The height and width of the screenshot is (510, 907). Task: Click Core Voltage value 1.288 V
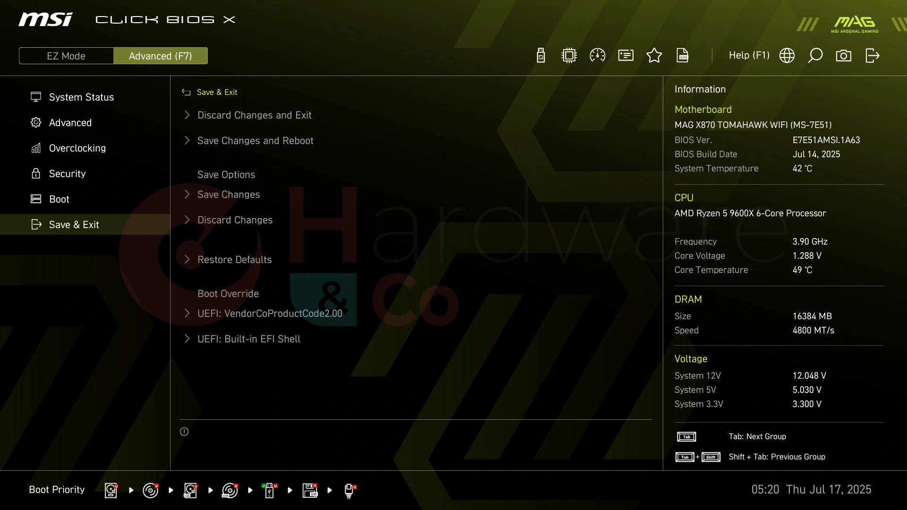coord(807,256)
